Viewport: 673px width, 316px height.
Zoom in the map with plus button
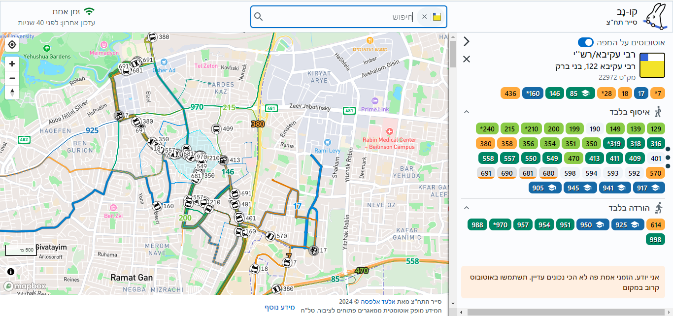click(12, 63)
